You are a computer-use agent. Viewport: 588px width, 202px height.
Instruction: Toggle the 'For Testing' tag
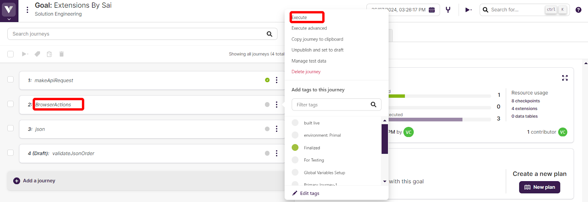295,160
